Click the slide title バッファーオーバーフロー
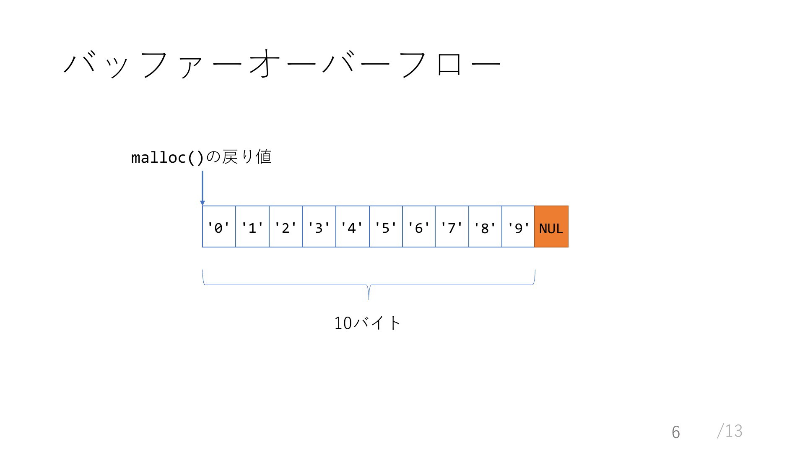805x453 pixels. 282,65
